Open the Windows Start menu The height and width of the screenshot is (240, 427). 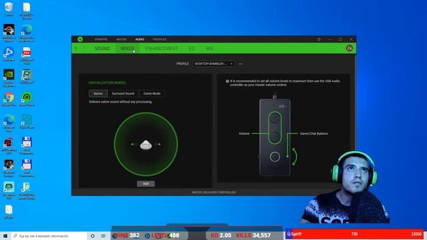[5, 235]
